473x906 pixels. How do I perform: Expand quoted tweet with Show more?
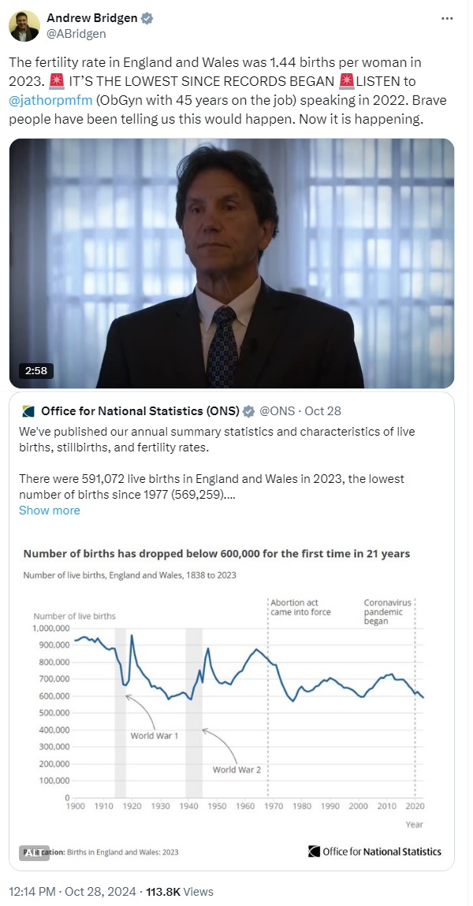(49, 511)
